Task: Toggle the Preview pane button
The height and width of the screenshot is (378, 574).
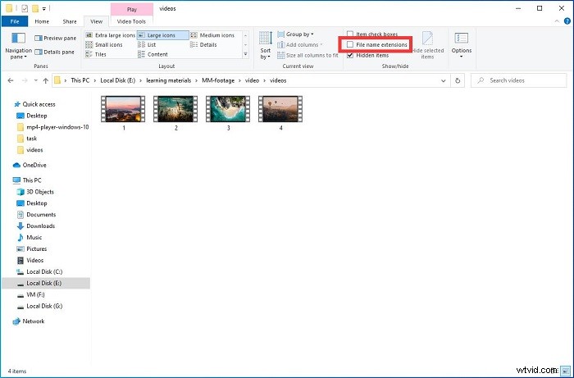Action: pyautogui.click(x=54, y=38)
